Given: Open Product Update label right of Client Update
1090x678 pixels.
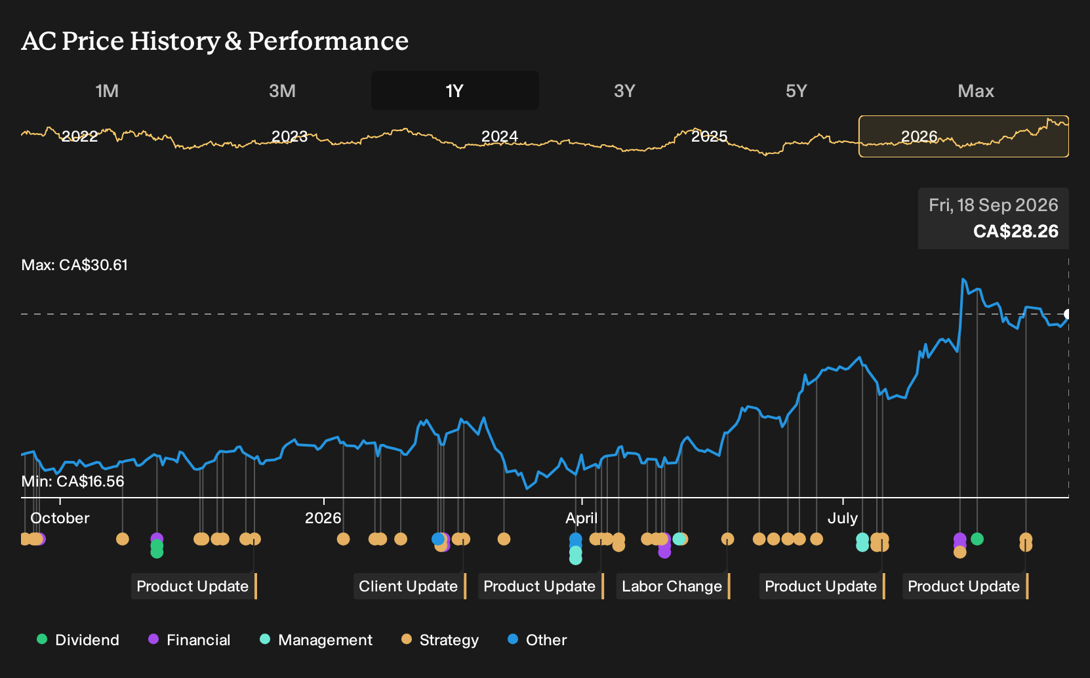Looking at the screenshot, I should pyautogui.click(x=541, y=586).
